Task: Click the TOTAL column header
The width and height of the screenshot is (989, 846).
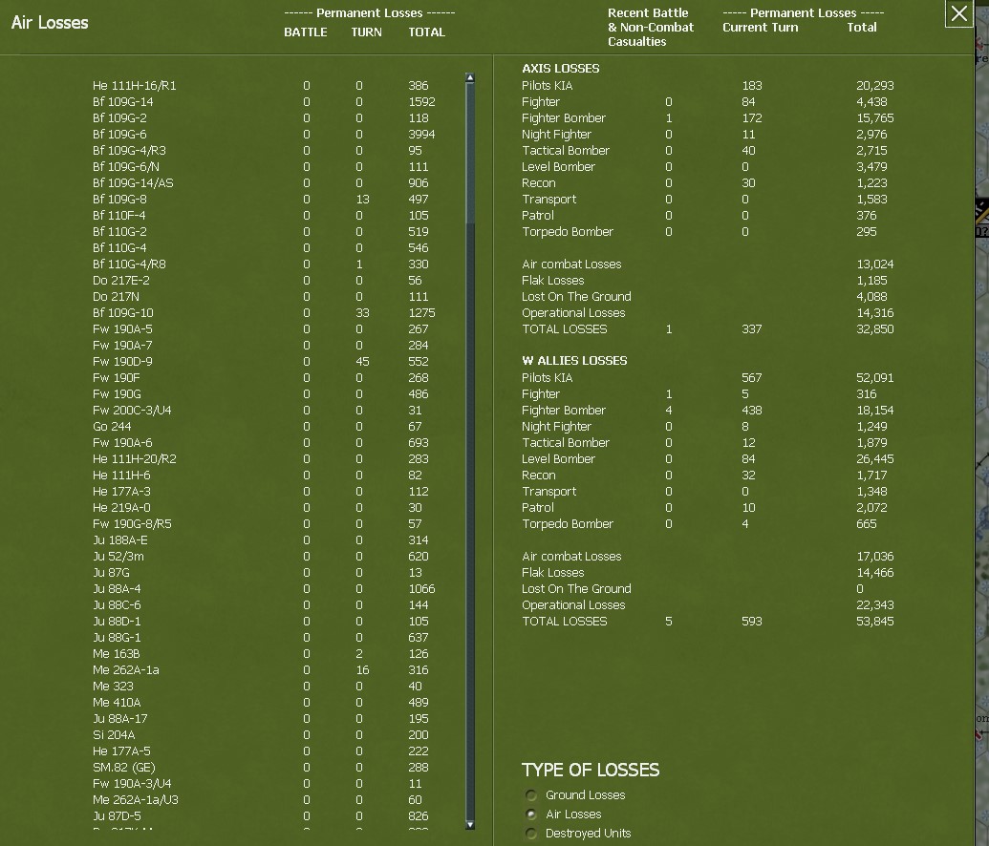Action: click(x=426, y=32)
